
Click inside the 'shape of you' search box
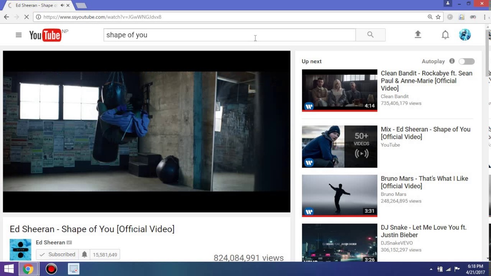point(229,35)
